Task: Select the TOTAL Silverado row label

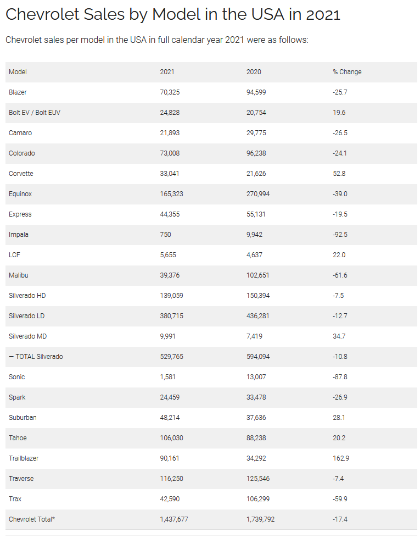Action: (x=36, y=357)
